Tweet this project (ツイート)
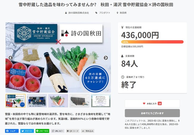The height and width of the screenshot is (135, 194). point(27,131)
